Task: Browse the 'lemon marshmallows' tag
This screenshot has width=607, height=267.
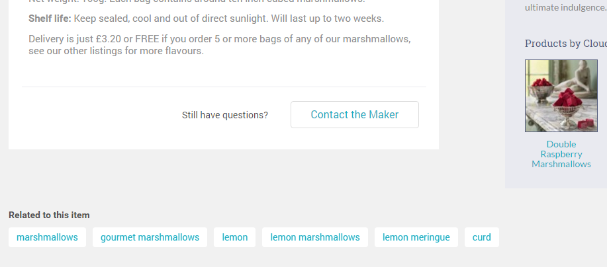Action: 314,237
